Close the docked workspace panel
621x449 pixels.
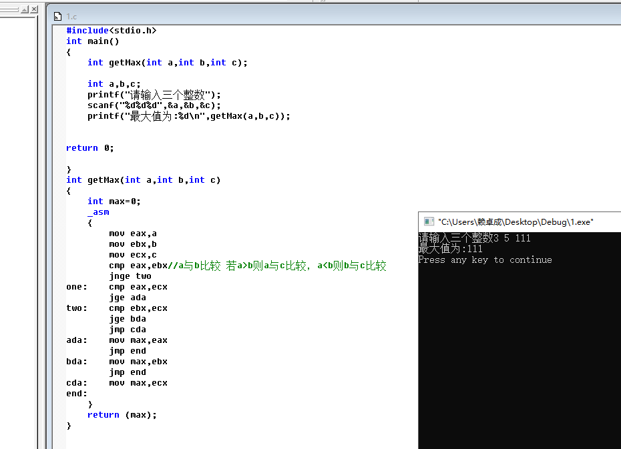click(34, 9)
